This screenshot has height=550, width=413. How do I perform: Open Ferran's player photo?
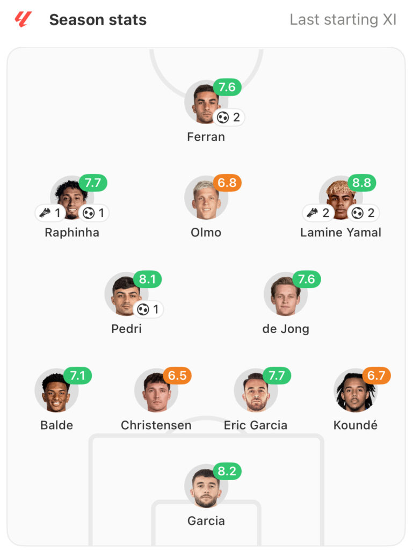206,103
